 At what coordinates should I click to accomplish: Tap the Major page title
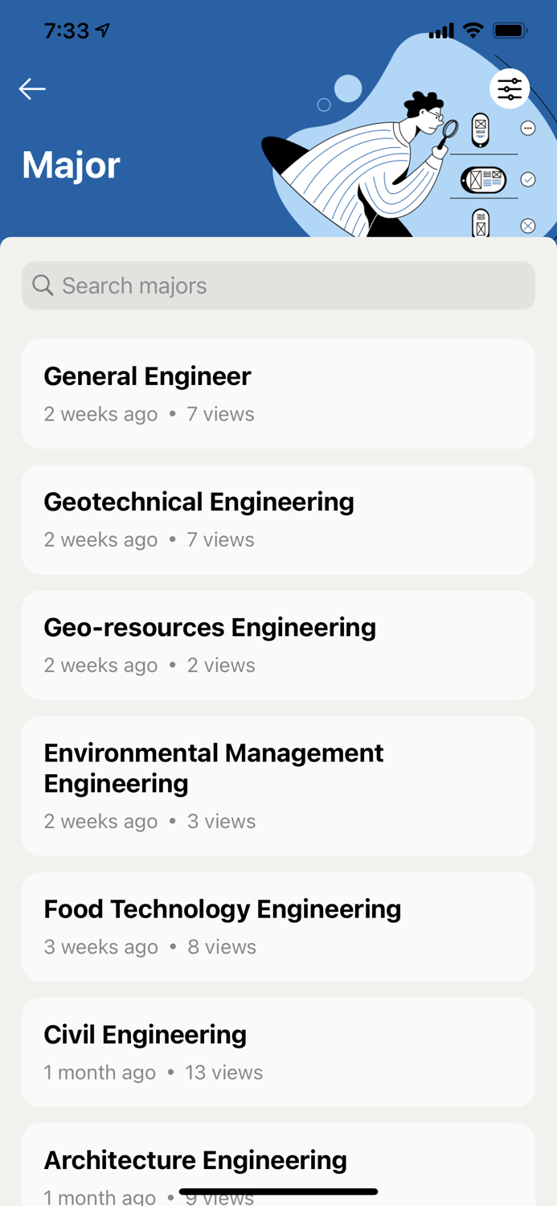[x=71, y=166]
